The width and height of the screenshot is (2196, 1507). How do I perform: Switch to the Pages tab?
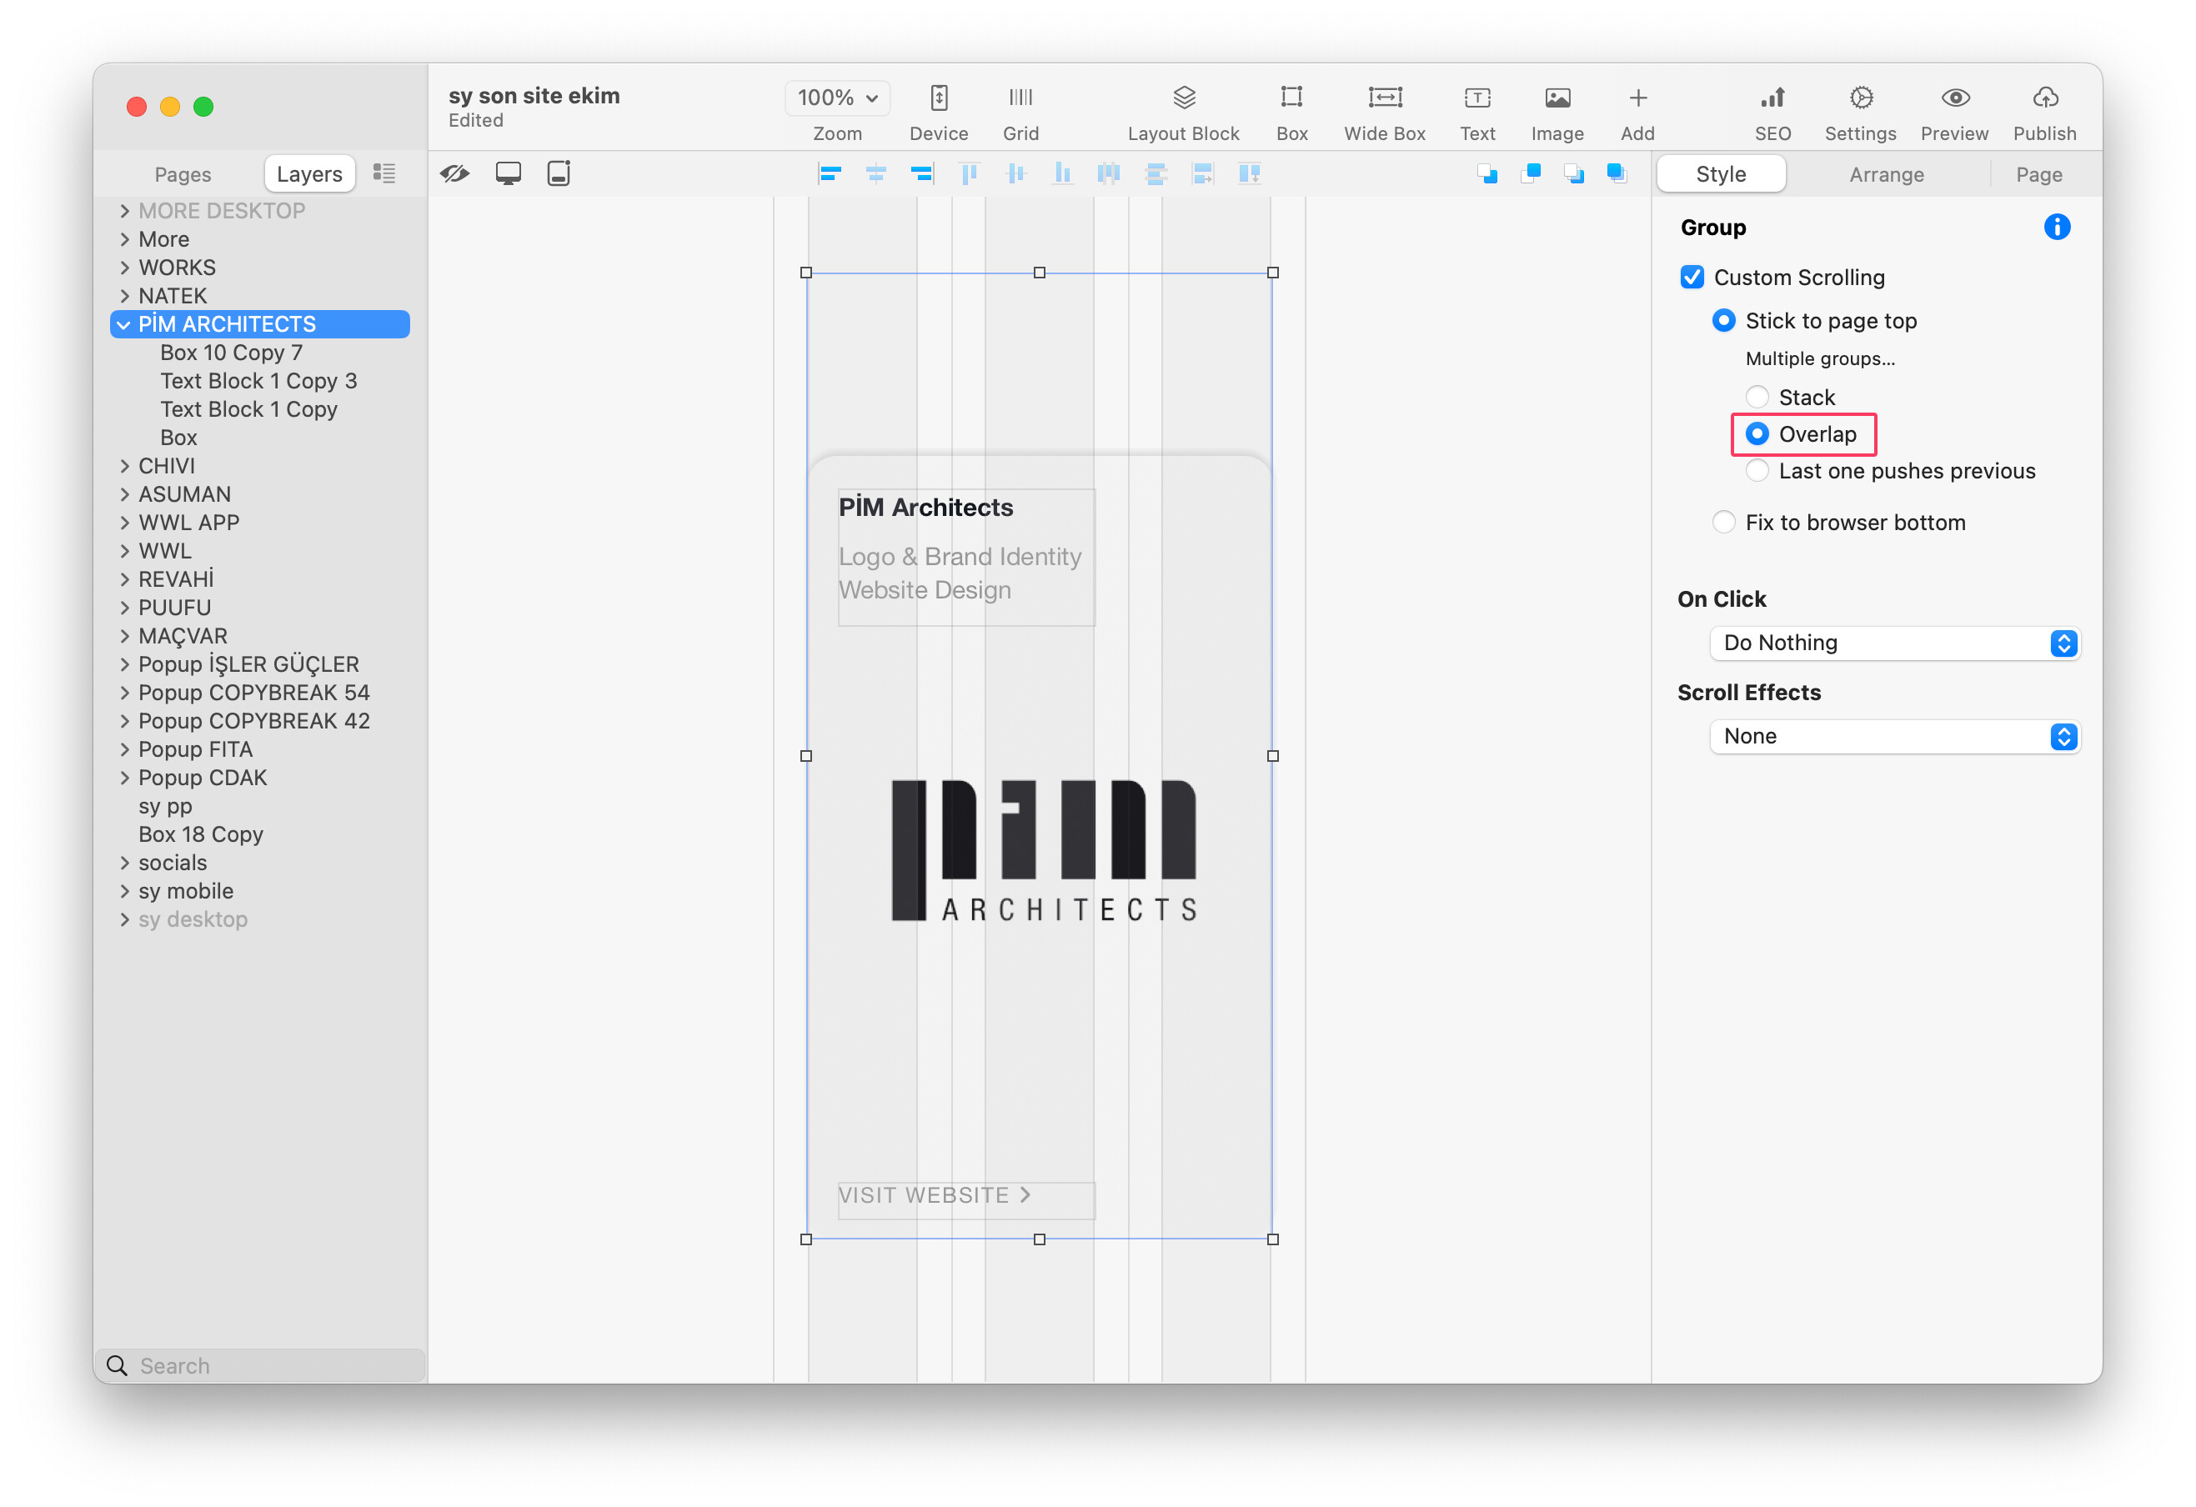[183, 174]
